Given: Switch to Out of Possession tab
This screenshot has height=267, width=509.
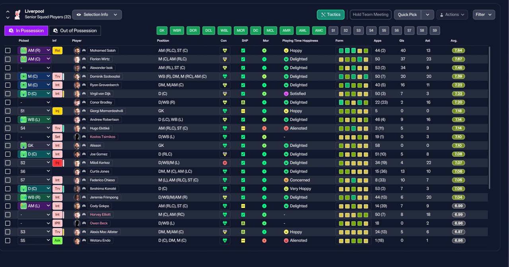Looking at the screenshot, I should (75, 31).
